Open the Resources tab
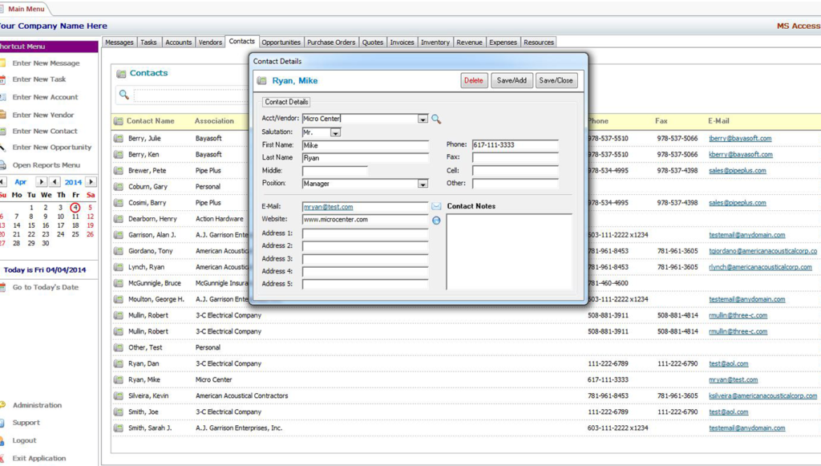Viewport: 821px width, 466px height. [x=539, y=43]
